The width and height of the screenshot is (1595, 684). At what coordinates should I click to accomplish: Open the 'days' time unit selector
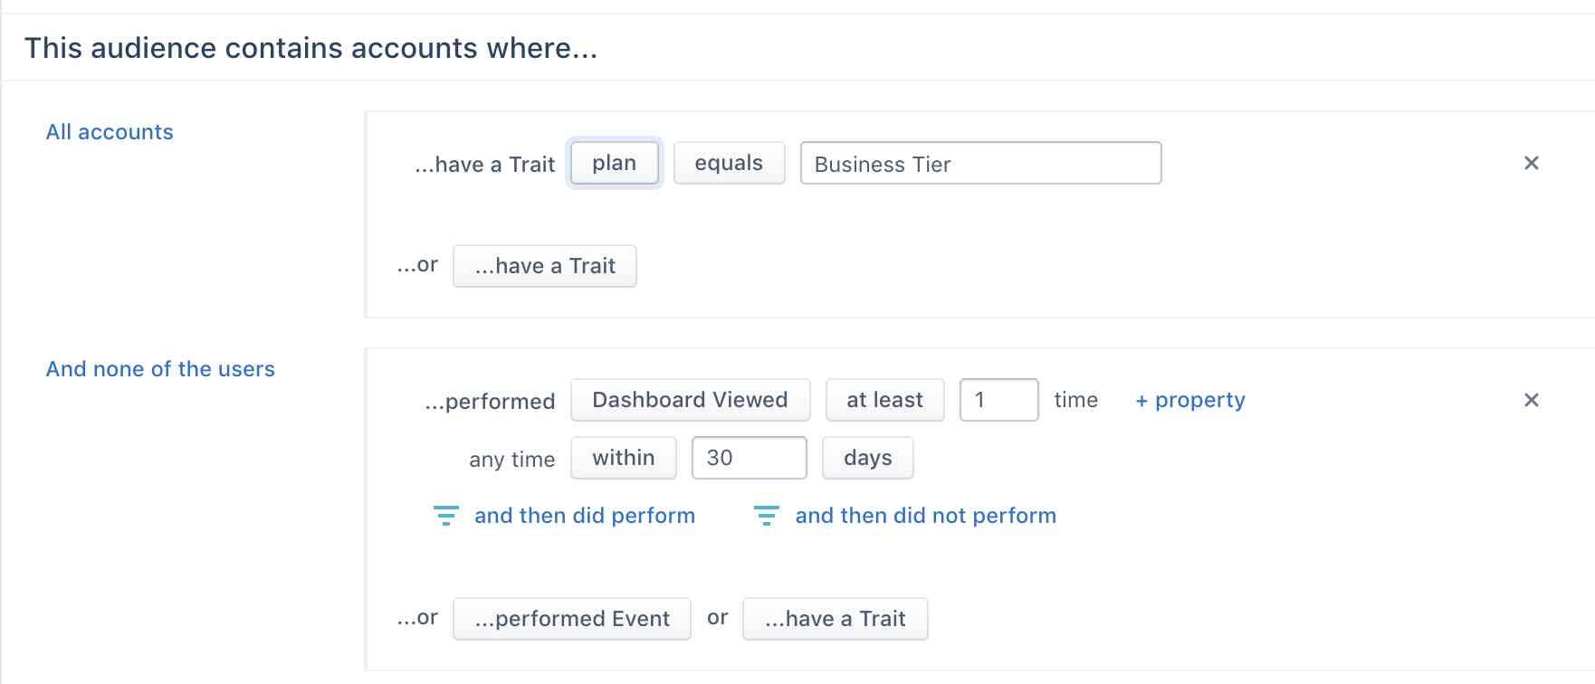[x=866, y=457]
